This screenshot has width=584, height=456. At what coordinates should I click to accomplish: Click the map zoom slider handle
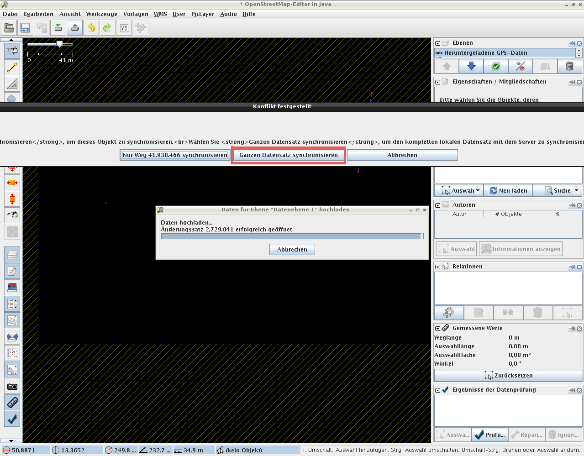pos(59,44)
